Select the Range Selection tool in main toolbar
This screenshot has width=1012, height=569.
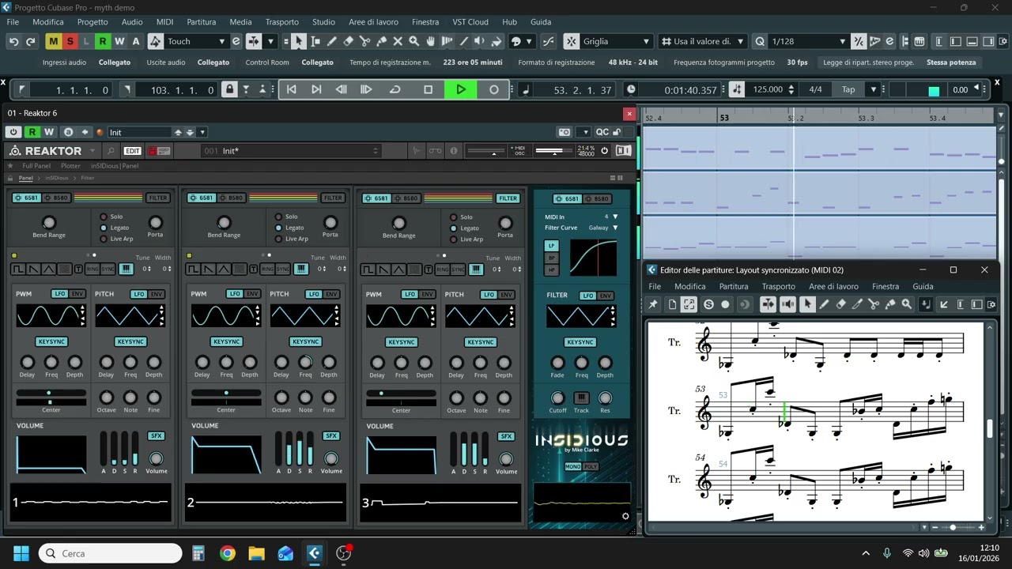click(x=315, y=41)
